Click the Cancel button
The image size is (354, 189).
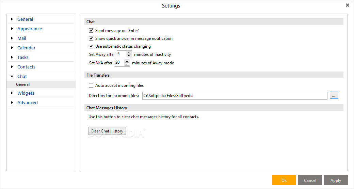click(310, 180)
